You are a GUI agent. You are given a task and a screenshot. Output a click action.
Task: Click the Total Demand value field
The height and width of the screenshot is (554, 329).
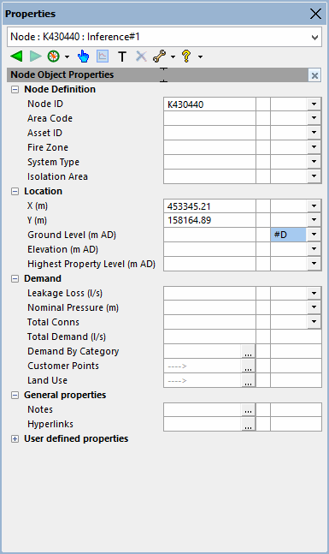coord(209,337)
